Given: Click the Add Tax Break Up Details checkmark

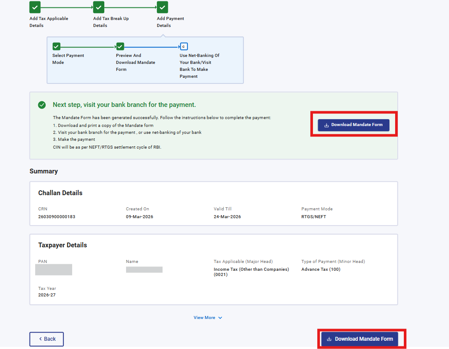Looking at the screenshot, I should click(x=99, y=7).
